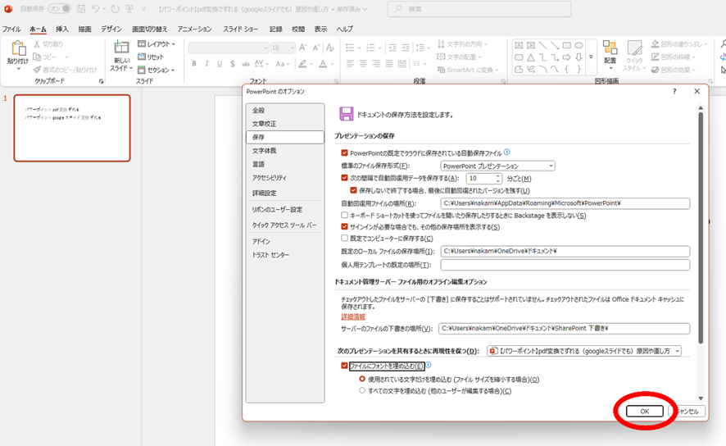Click the Paste (貼り付け) icon
The image size is (726, 446).
tap(17, 51)
